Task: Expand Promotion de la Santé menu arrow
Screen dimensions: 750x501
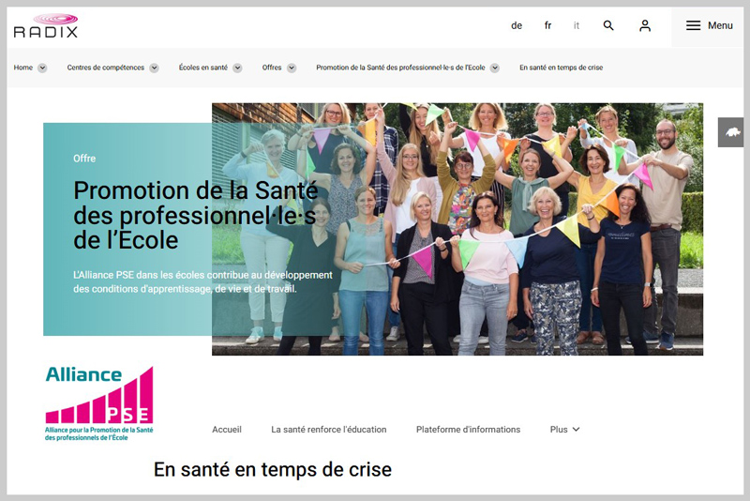Action: (495, 68)
